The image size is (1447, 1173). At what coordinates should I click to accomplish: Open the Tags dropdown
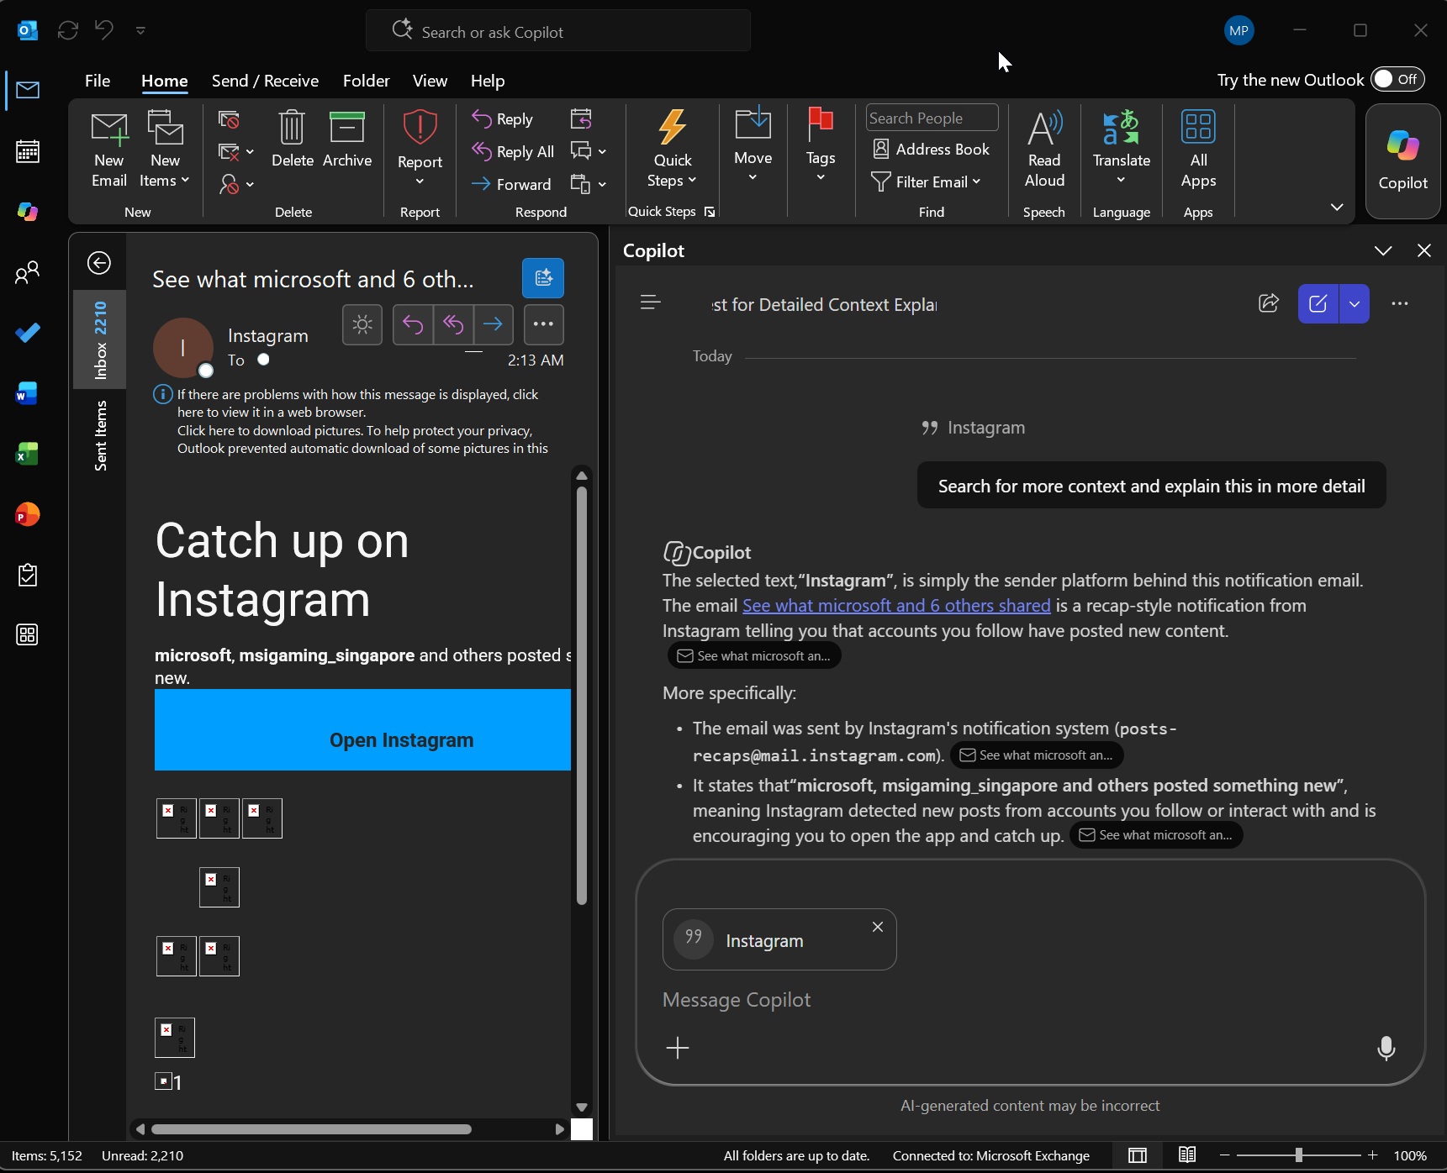(821, 177)
